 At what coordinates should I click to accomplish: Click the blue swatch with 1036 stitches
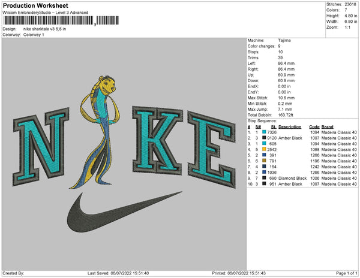[x=264, y=172]
